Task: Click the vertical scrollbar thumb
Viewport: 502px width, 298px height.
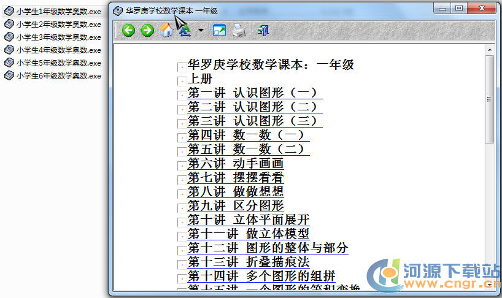Action: click(x=489, y=99)
